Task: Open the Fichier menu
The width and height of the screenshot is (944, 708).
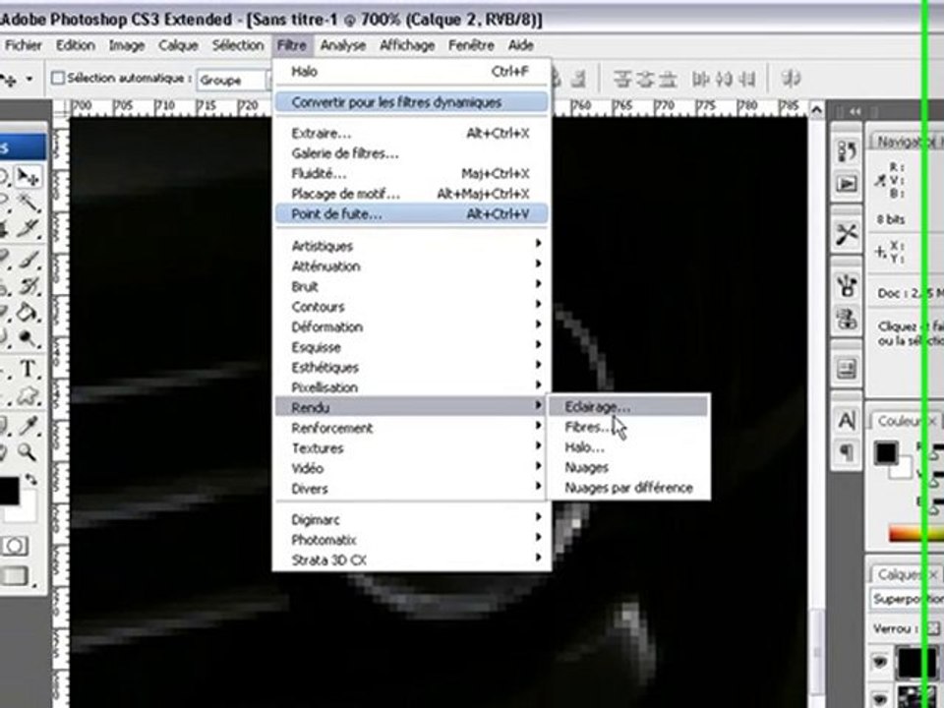Action: coord(24,45)
